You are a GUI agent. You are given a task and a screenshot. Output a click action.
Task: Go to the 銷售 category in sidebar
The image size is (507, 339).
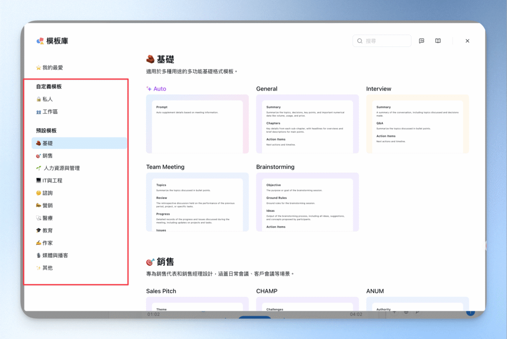(x=44, y=156)
